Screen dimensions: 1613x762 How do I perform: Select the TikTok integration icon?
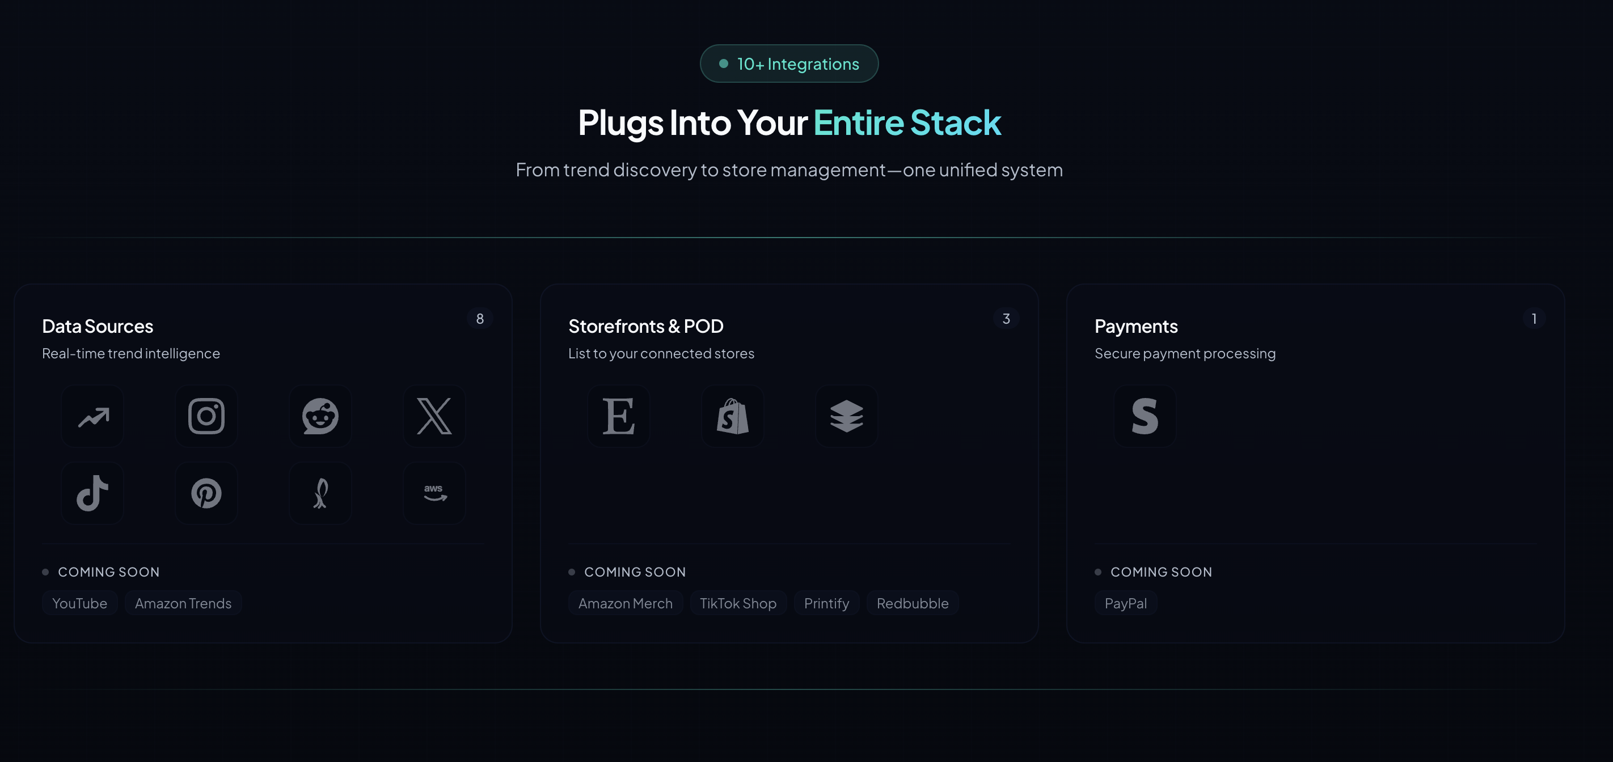tap(92, 493)
